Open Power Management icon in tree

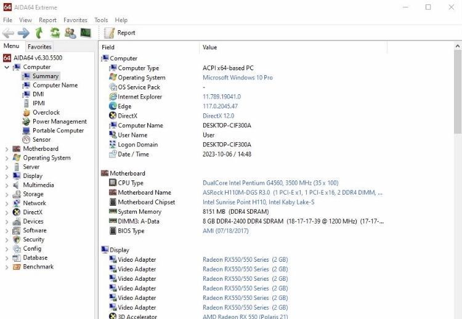(x=26, y=121)
